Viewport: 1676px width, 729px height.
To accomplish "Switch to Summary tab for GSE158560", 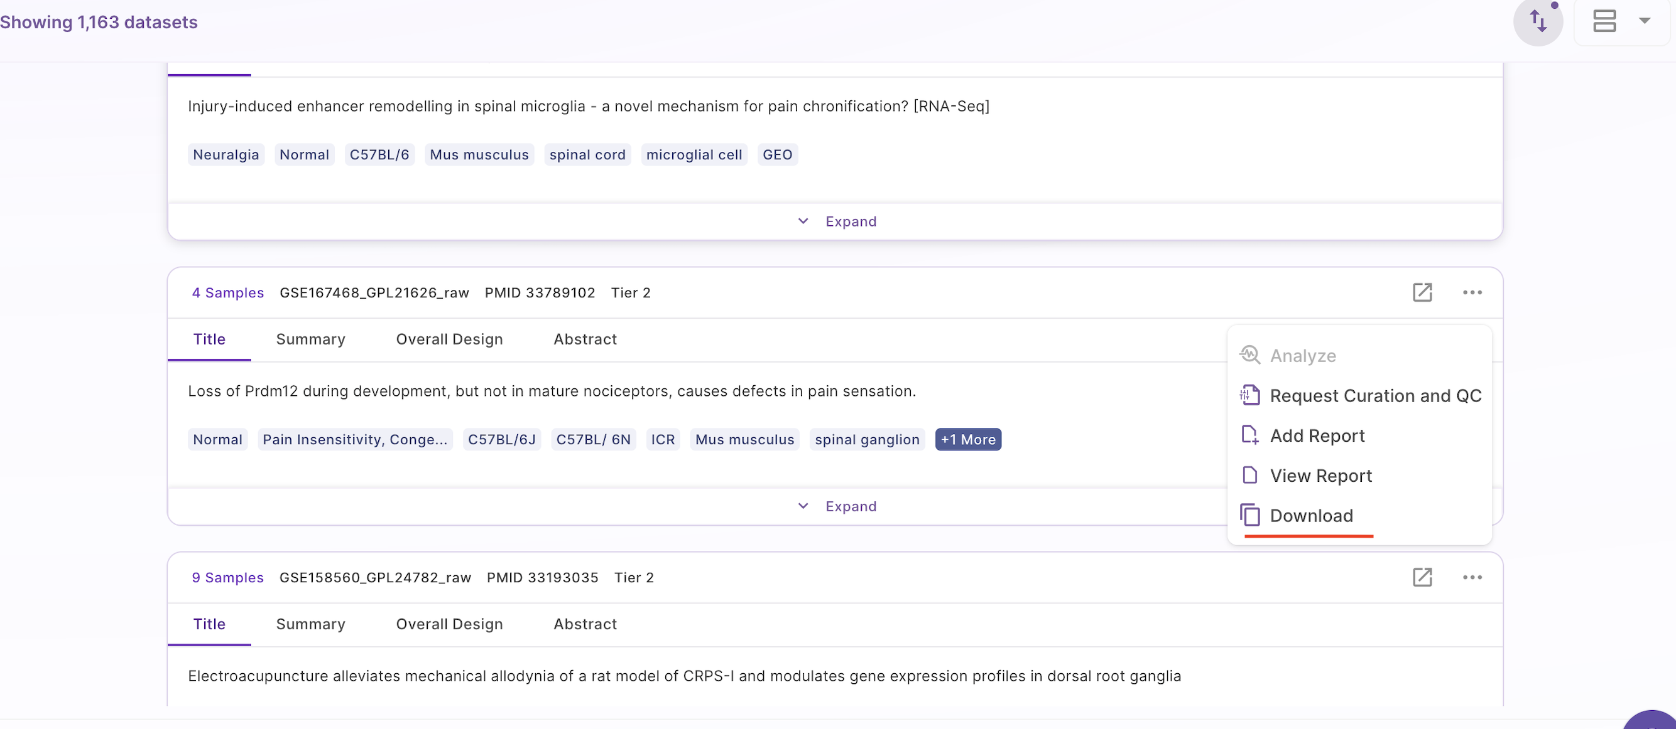I will pos(310,624).
